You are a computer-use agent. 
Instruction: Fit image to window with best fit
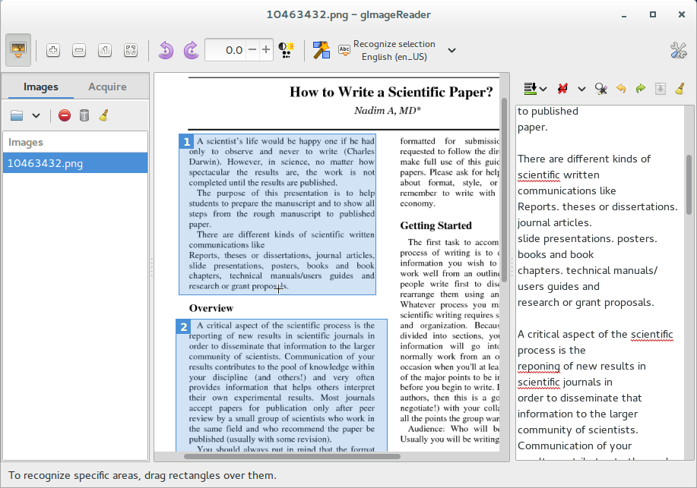131,50
